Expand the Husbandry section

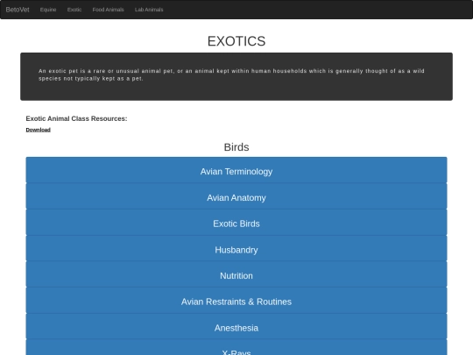click(x=236, y=248)
